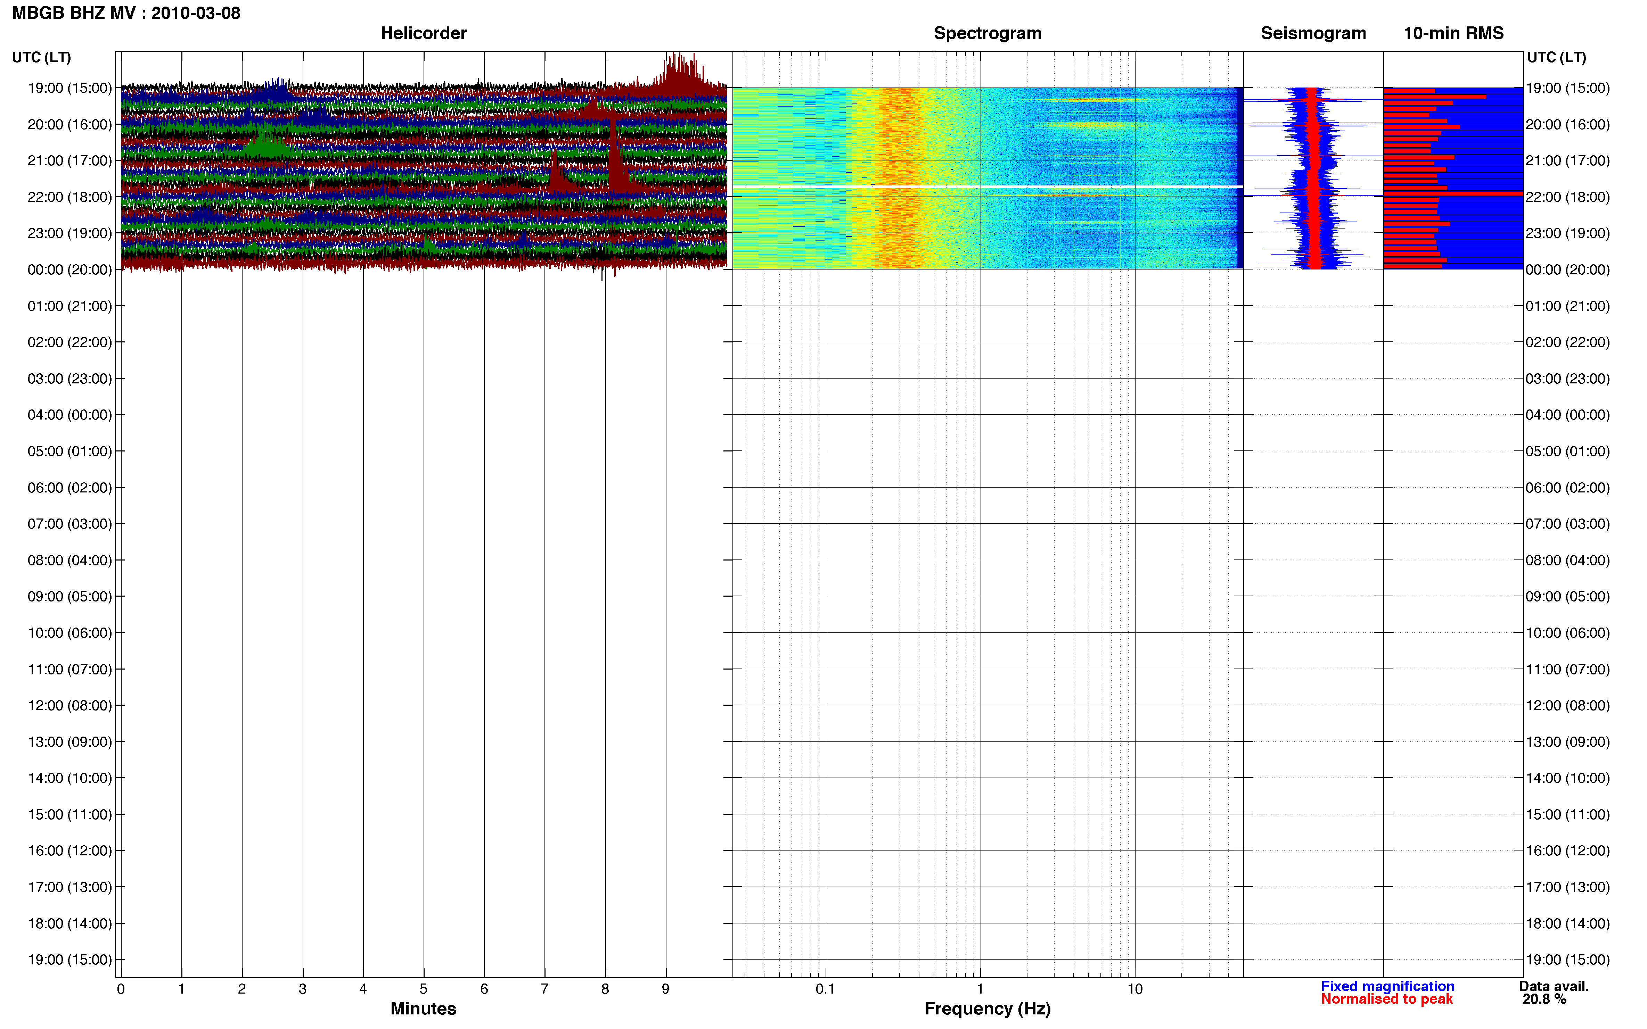
Task: Click the 'Normalised to peak' legend entry
Action: point(1387,999)
